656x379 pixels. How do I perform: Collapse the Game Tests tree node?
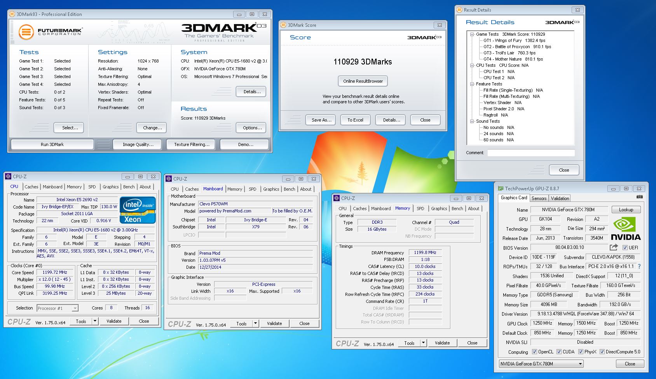pyautogui.click(x=472, y=34)
